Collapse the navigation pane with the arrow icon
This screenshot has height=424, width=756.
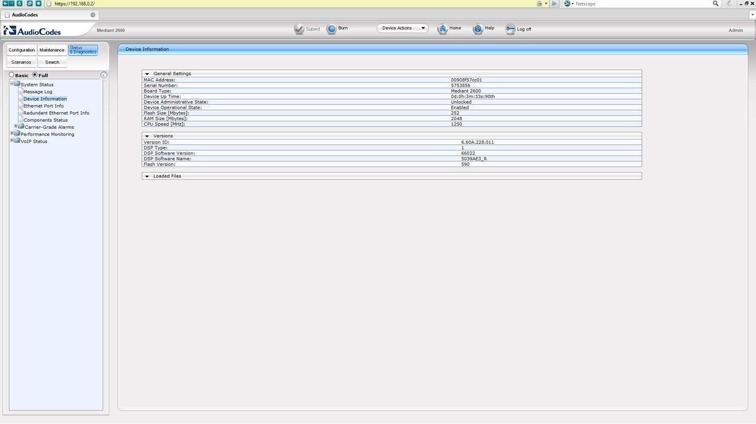point(104,75)
